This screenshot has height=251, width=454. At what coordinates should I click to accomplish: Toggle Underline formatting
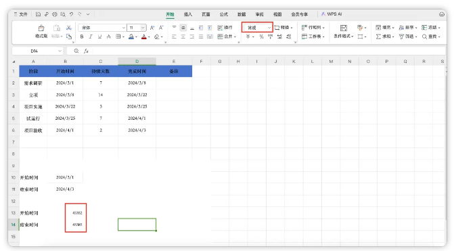pyautogui.click(x=99, y=37)
